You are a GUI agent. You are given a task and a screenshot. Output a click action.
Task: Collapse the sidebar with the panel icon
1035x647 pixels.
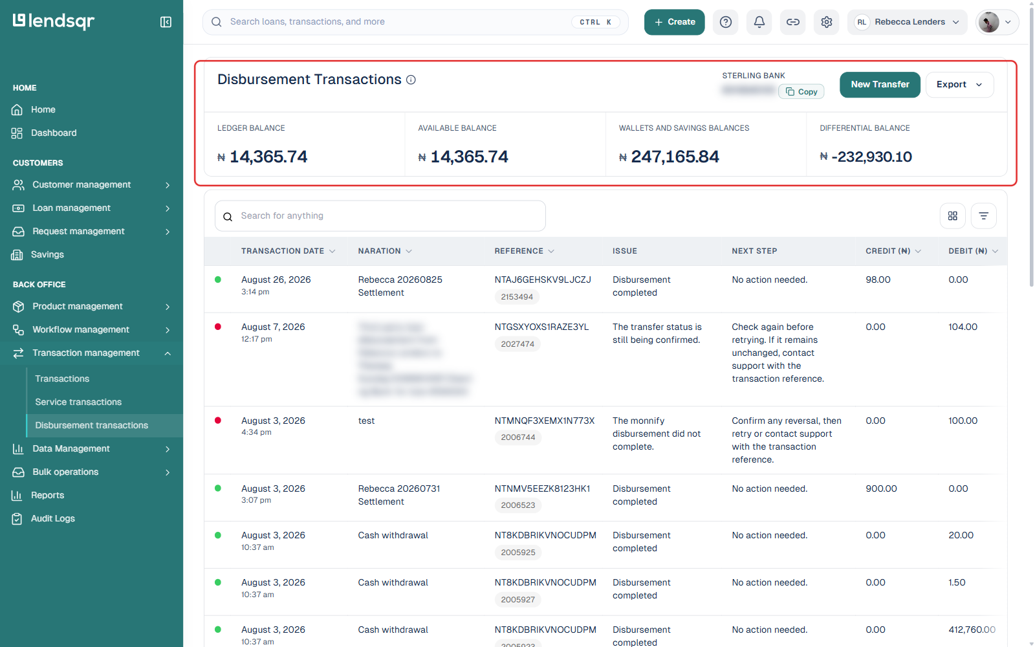tap(166, 22)
